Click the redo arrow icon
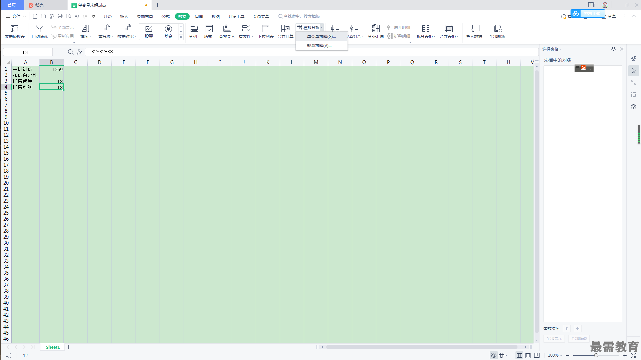Image resolution: width=641 pixels, height=360 pixels. pos(85,16)
